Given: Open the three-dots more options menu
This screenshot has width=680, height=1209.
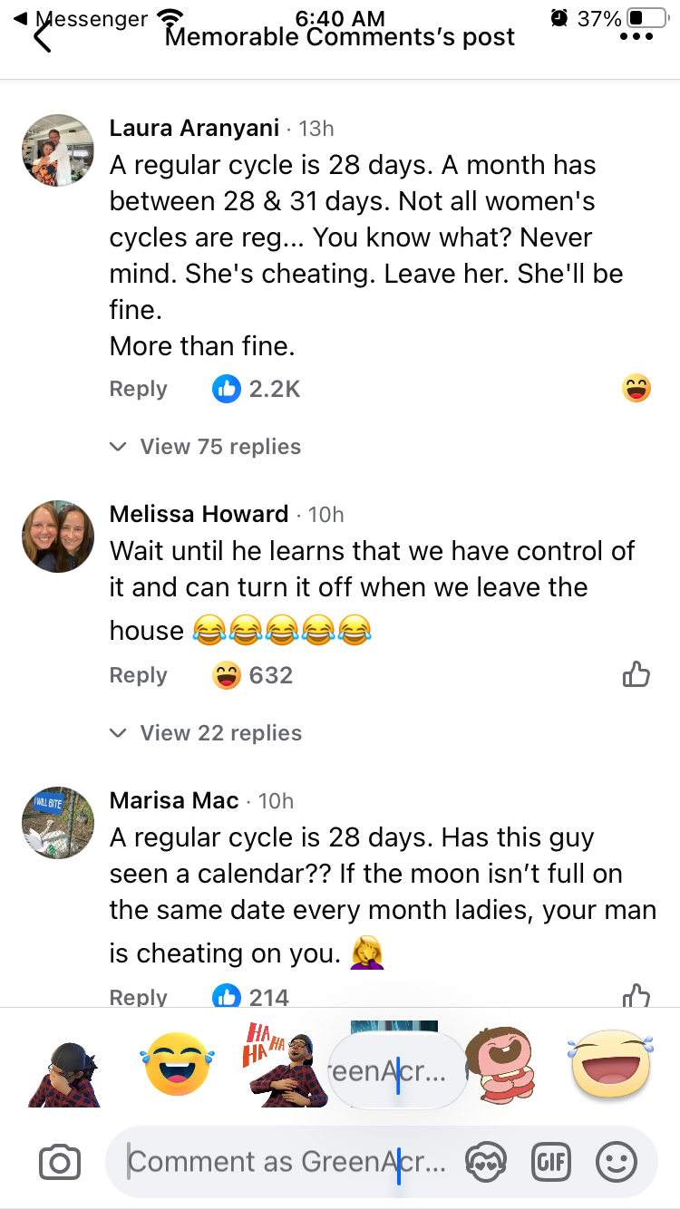Looking at the screenshot, I should [x=636, y=37].
